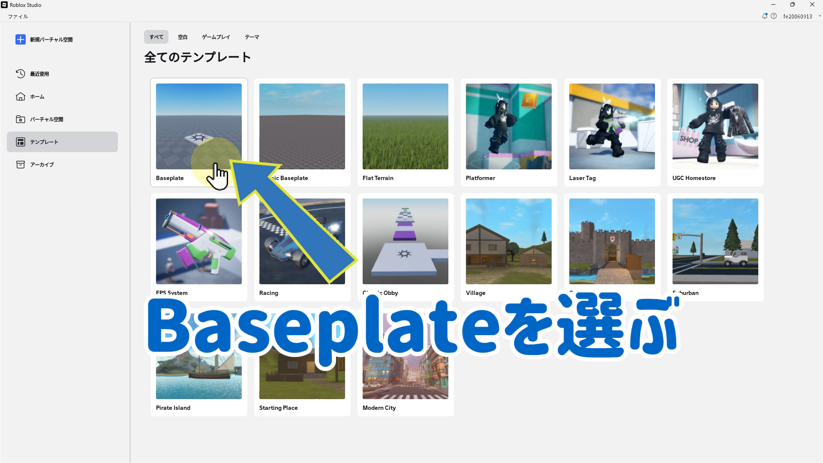Select the Village template thumbnail
Viewport: 823px width, 463px height.
coord(508,241)
